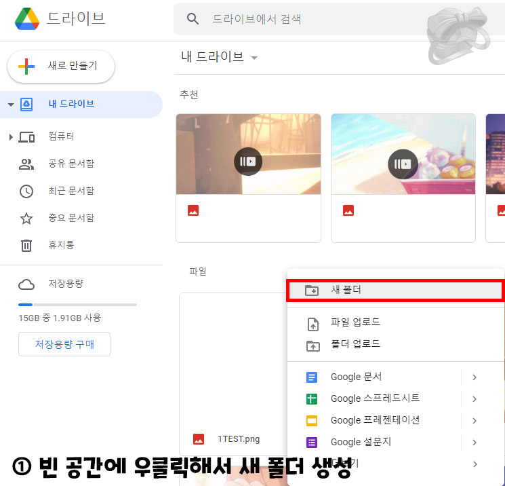Click the '컴퓨터' sidebar label

pyautogui.click(x=61, y=136)
